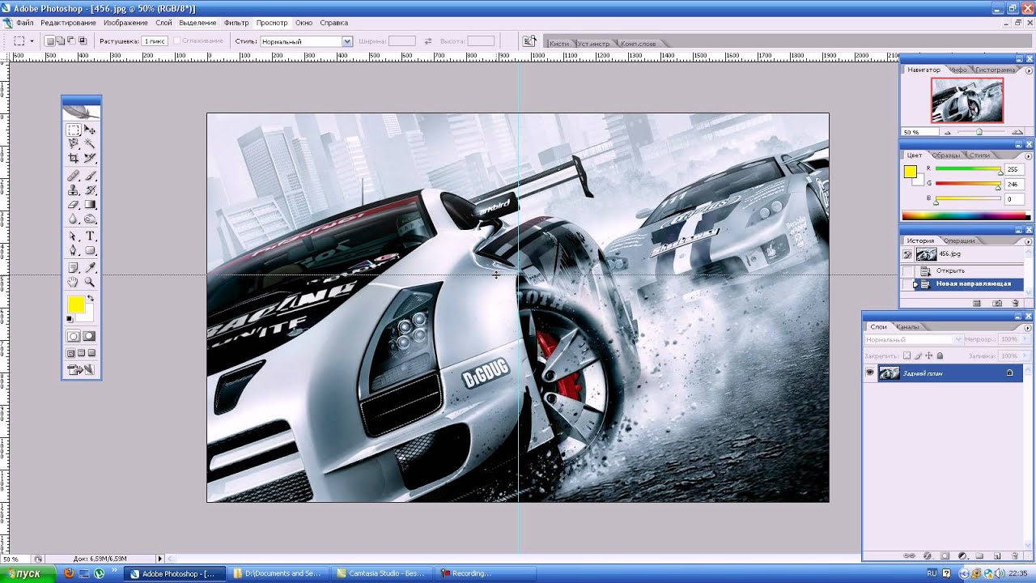Switch to the Histogram tab
This screenshot has height=583, width=1036.
(995, 70)
